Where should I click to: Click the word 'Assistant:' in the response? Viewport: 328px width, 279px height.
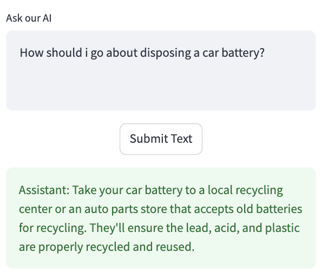44,191
